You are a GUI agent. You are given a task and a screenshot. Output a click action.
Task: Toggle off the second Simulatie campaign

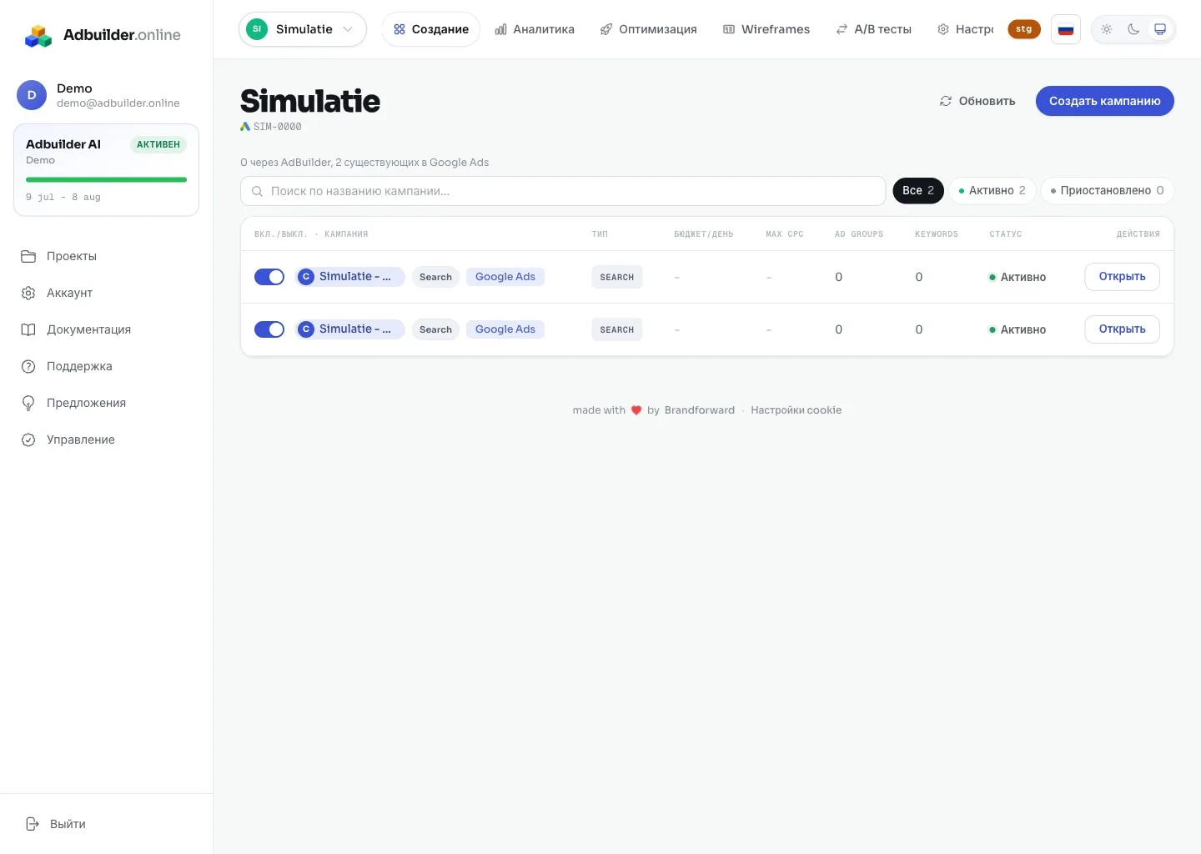(269, 329)
